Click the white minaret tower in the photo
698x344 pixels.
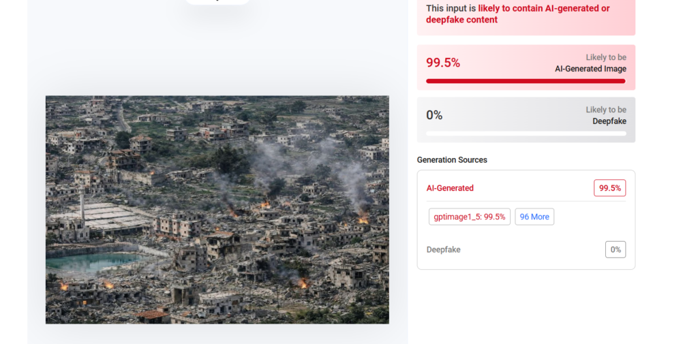click(81, 204)
